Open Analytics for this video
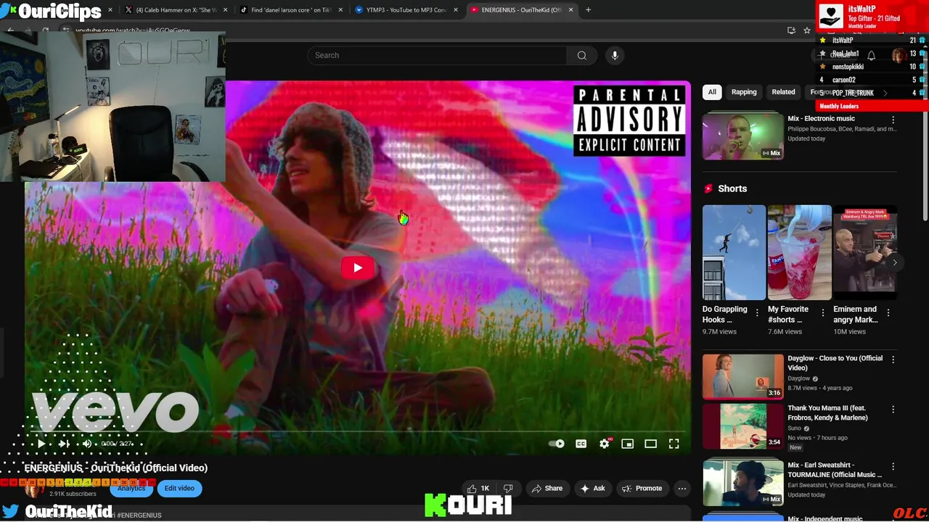This screenshot has height=522, width=929. click(x=131, y=489)
